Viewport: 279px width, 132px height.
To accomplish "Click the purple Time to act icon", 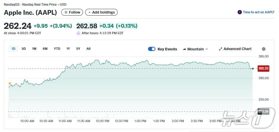I will coord(240,12).
